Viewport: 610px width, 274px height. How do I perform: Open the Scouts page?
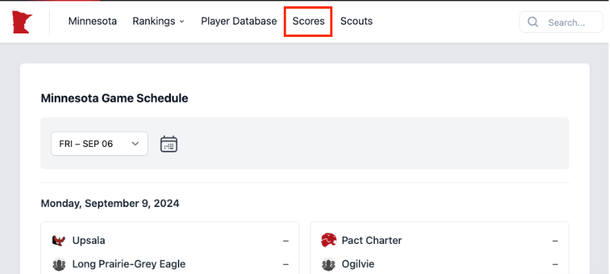tap(356, 21)
